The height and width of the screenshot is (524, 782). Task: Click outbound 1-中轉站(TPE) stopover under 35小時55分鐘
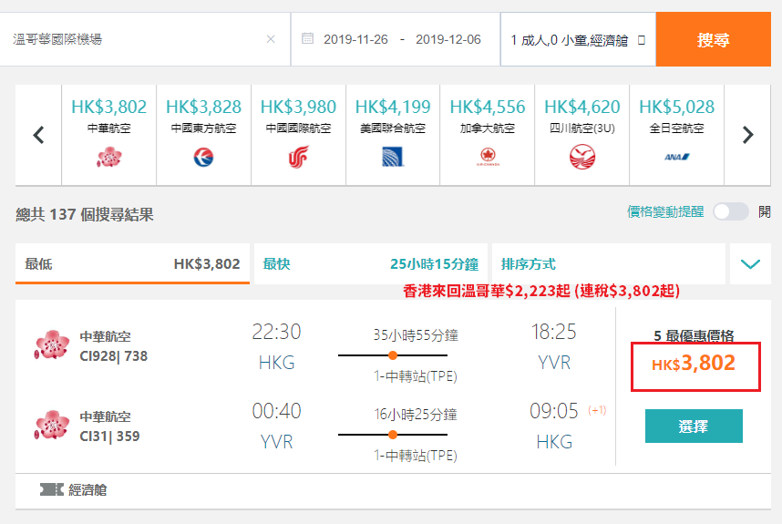tap(416, 376)
